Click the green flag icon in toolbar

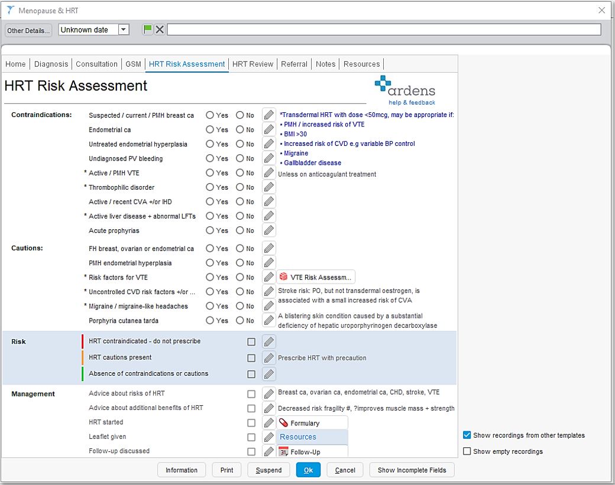click(x=147, y=30)
